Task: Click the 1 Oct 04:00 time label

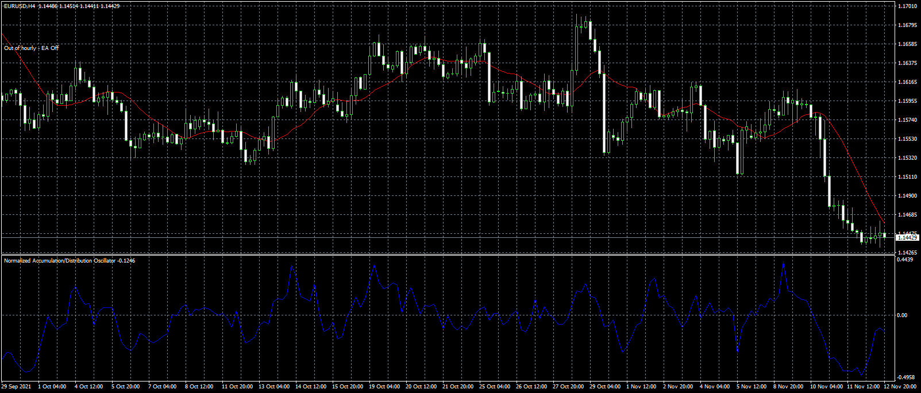Action: click(52, 387)
